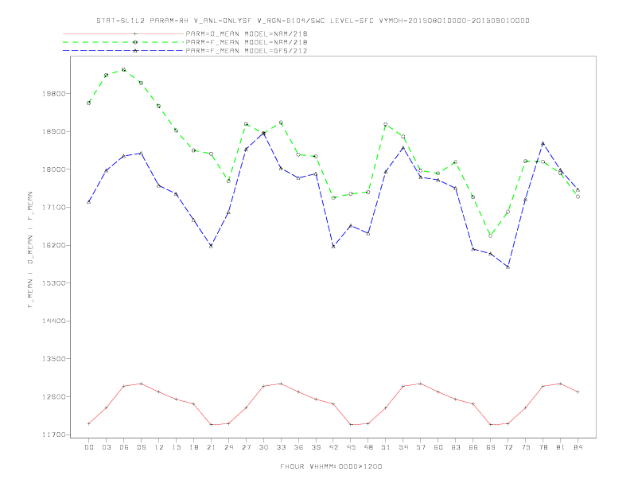Click x-axis tick label 00
The image size is (630, 487).
(x=89, y=447)
